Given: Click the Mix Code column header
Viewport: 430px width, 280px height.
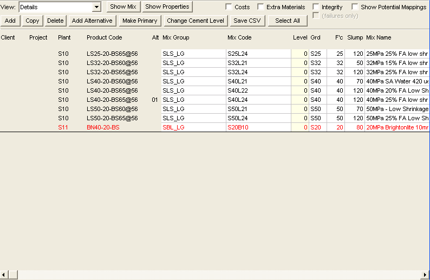Looking at the screenshot, I should 239,37.
